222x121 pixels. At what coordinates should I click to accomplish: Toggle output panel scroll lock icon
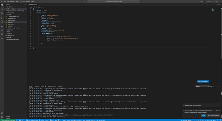(x=213, y=86)
